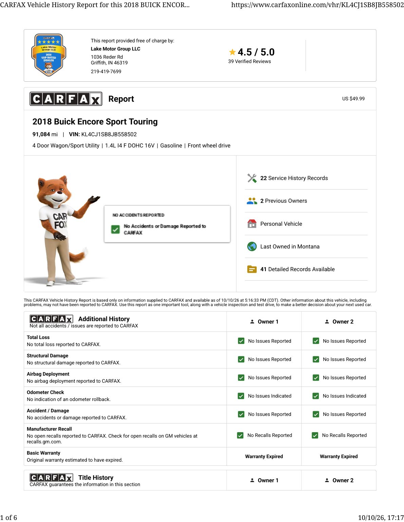Click the Total Loss row label
Screen dimensions: 404x522
pos(38,338)
